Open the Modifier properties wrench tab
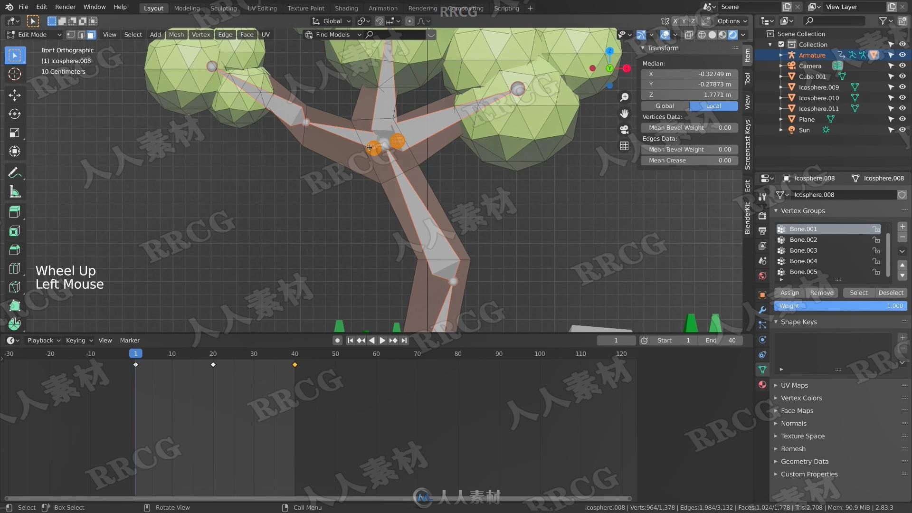 [x=762, y=310]
